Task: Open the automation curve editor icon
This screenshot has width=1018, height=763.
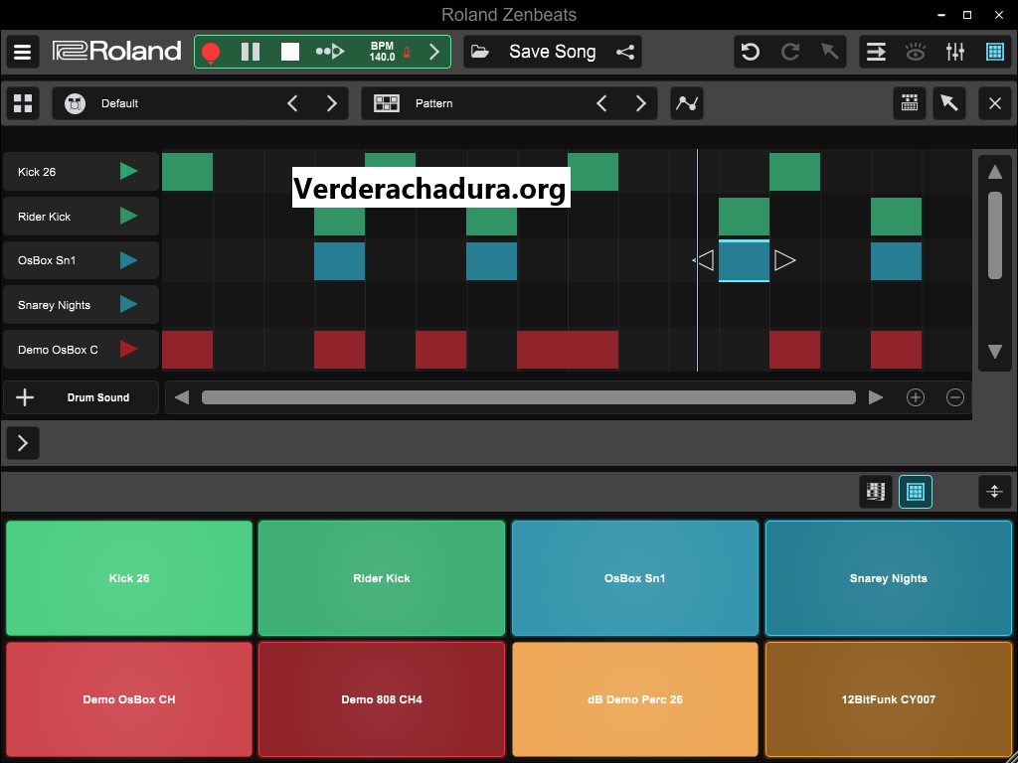Action: point(687,103)
